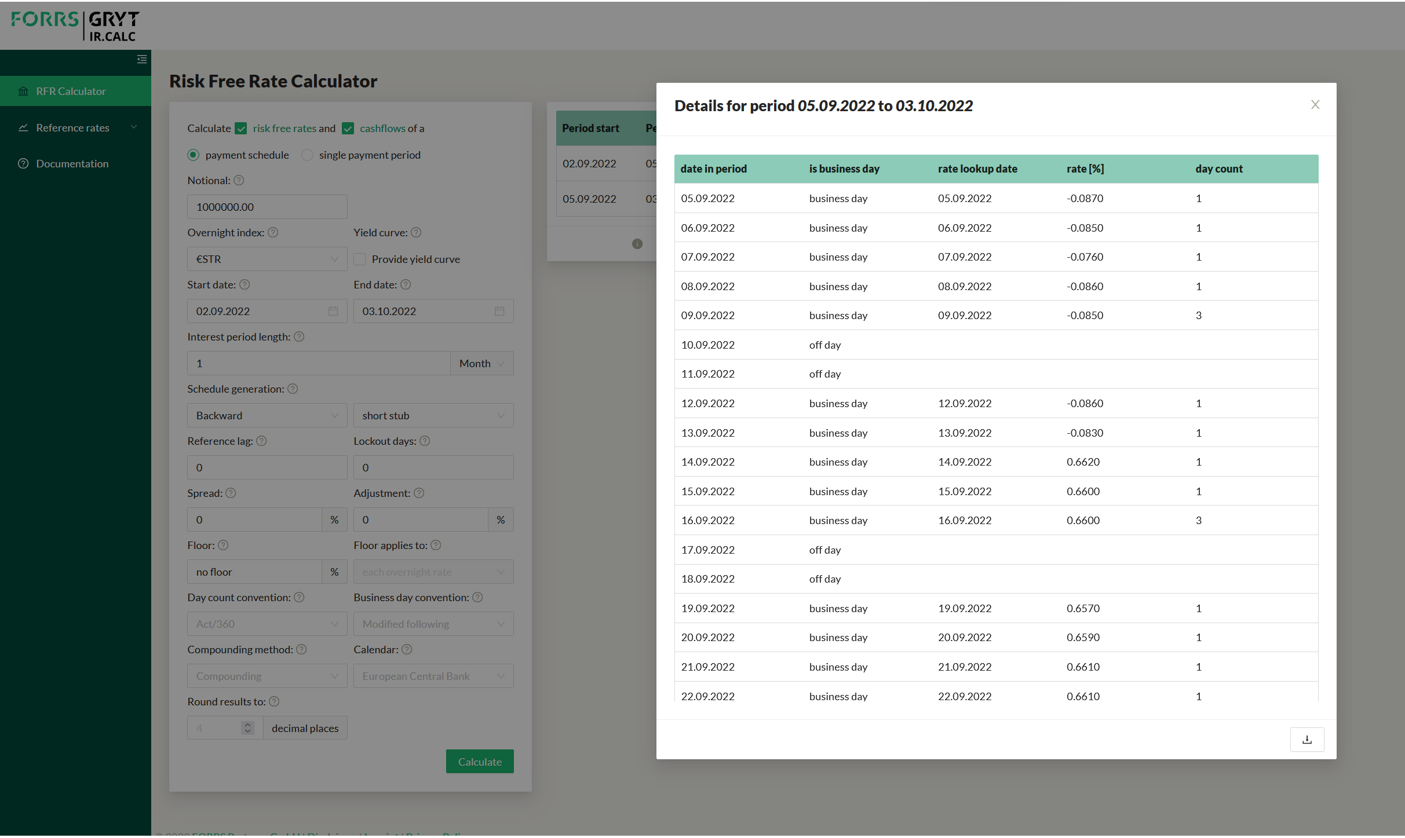Open the Calendar help icon
Viewport: 1405px width, 838px height.
point(407,649)
